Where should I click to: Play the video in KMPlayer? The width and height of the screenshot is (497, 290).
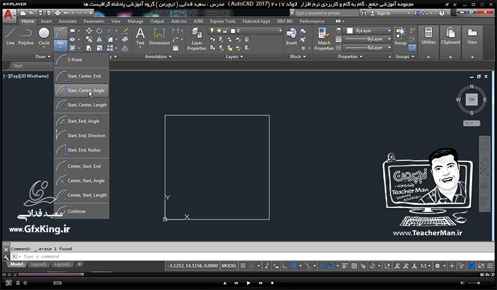click(248, 283)
